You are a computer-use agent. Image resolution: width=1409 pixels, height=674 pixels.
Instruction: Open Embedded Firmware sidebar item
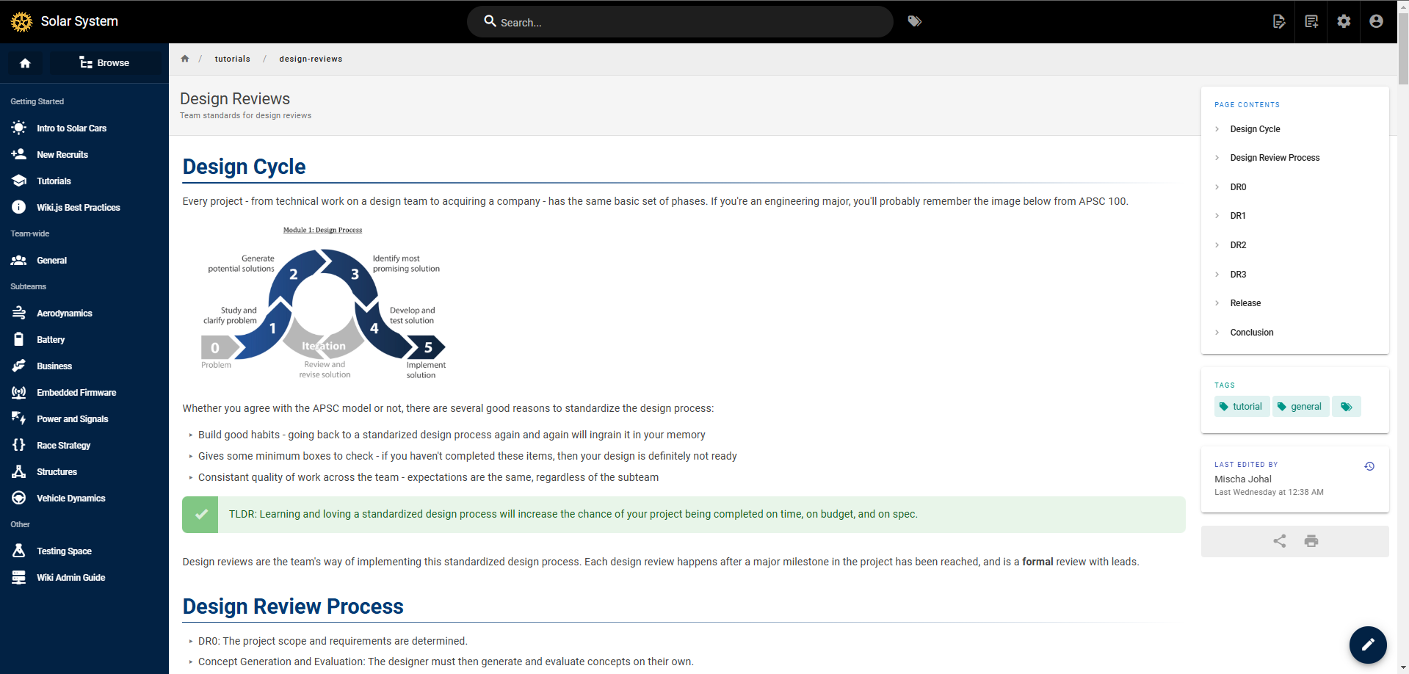point(76,393)
